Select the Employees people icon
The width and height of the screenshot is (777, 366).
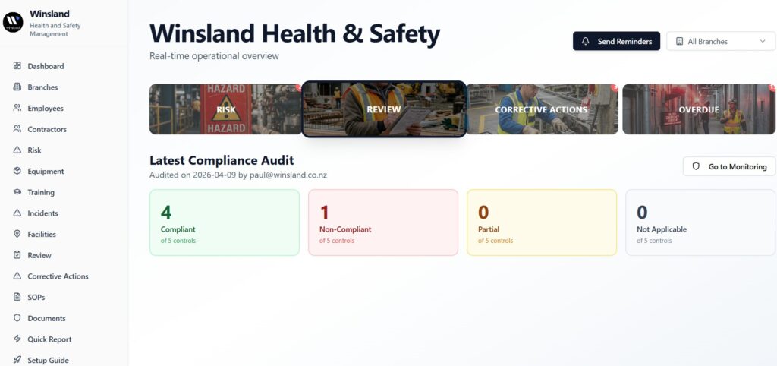pos(17,109)
